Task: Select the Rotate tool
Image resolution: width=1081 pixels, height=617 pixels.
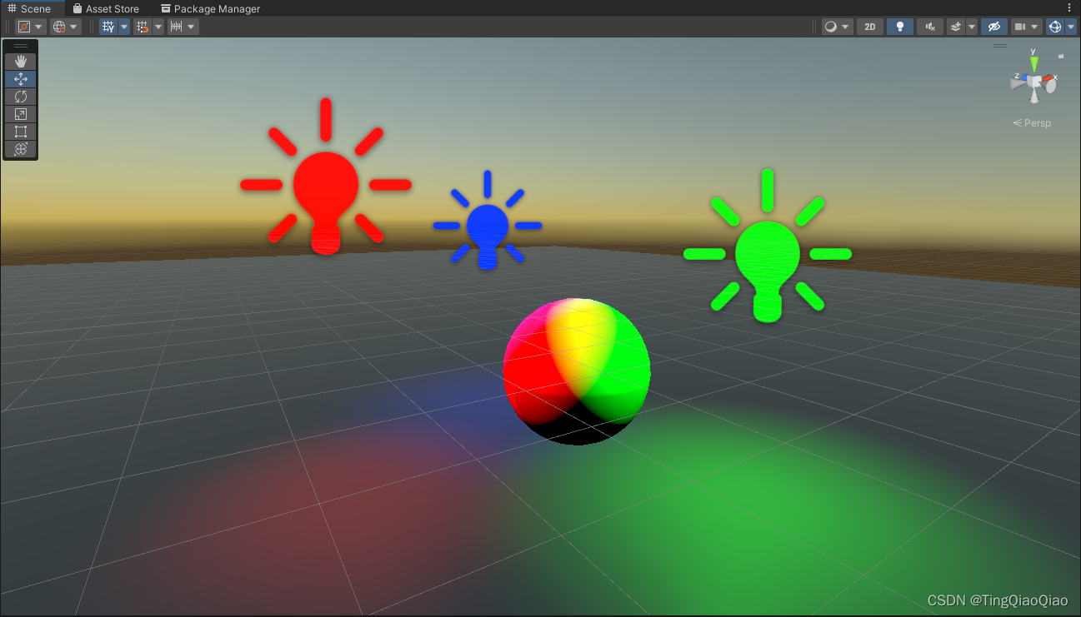Action: tap(20, 97)
